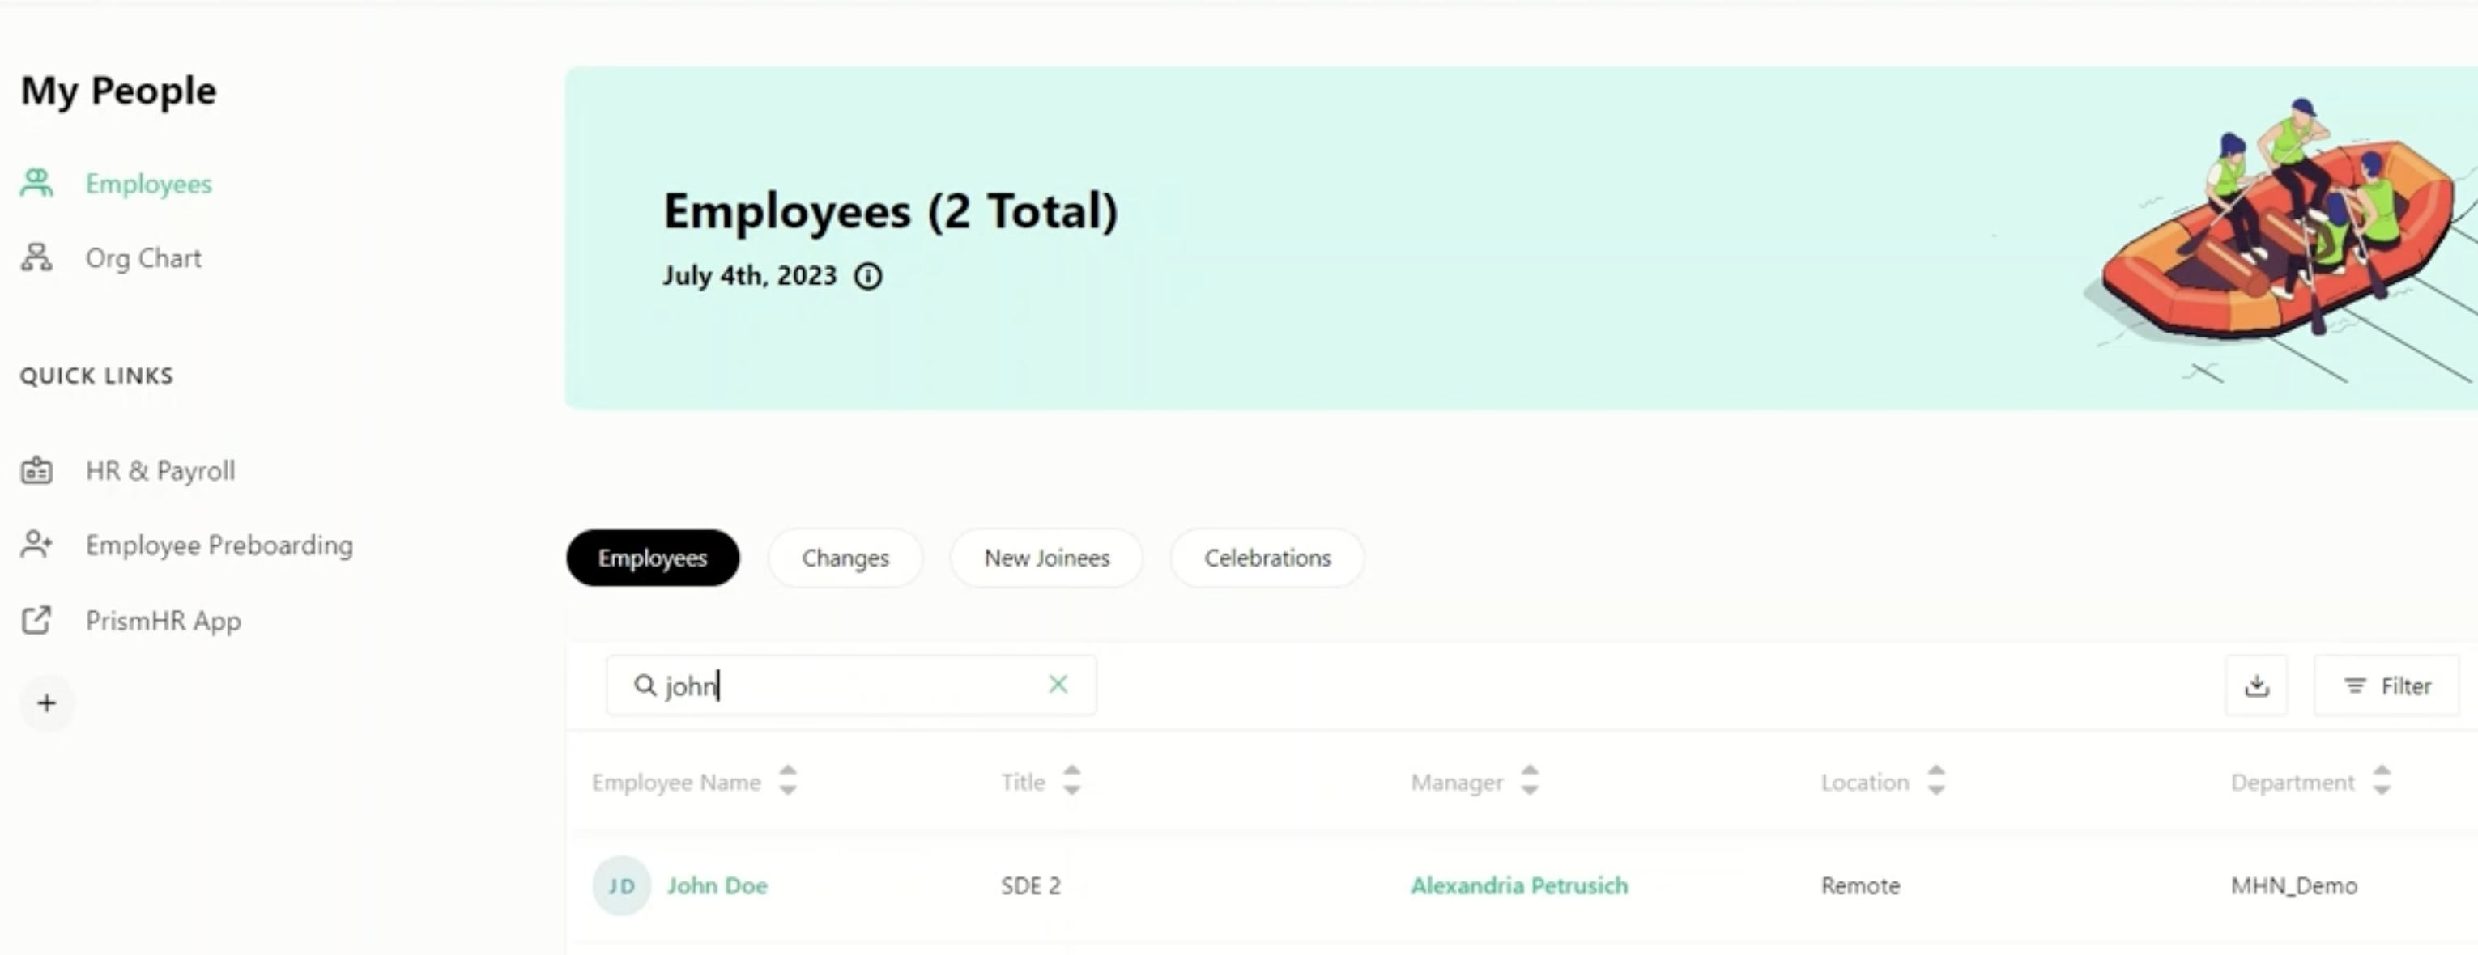2478x955 pixels.
Task: Open Employee Preboarding quick link
Action: tap(219, 545)
